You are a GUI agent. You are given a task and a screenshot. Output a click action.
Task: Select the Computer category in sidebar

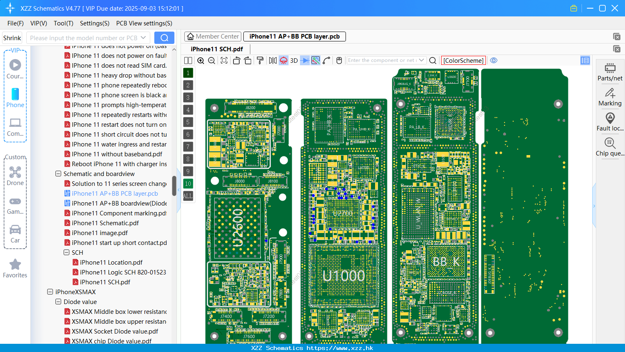[15, 127]
